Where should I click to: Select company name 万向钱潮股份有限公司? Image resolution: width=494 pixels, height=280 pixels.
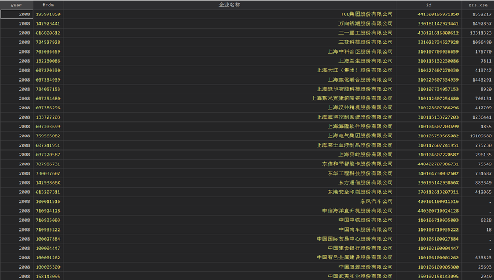pos(365,23)
